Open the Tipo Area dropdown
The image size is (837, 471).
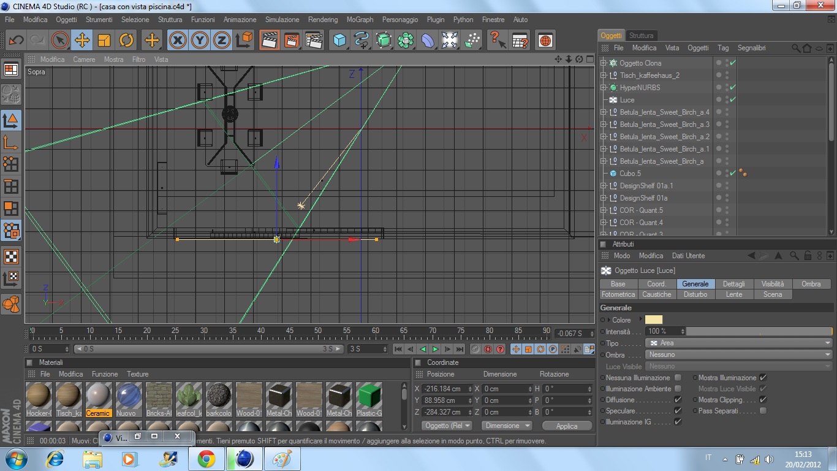[738, 343]
